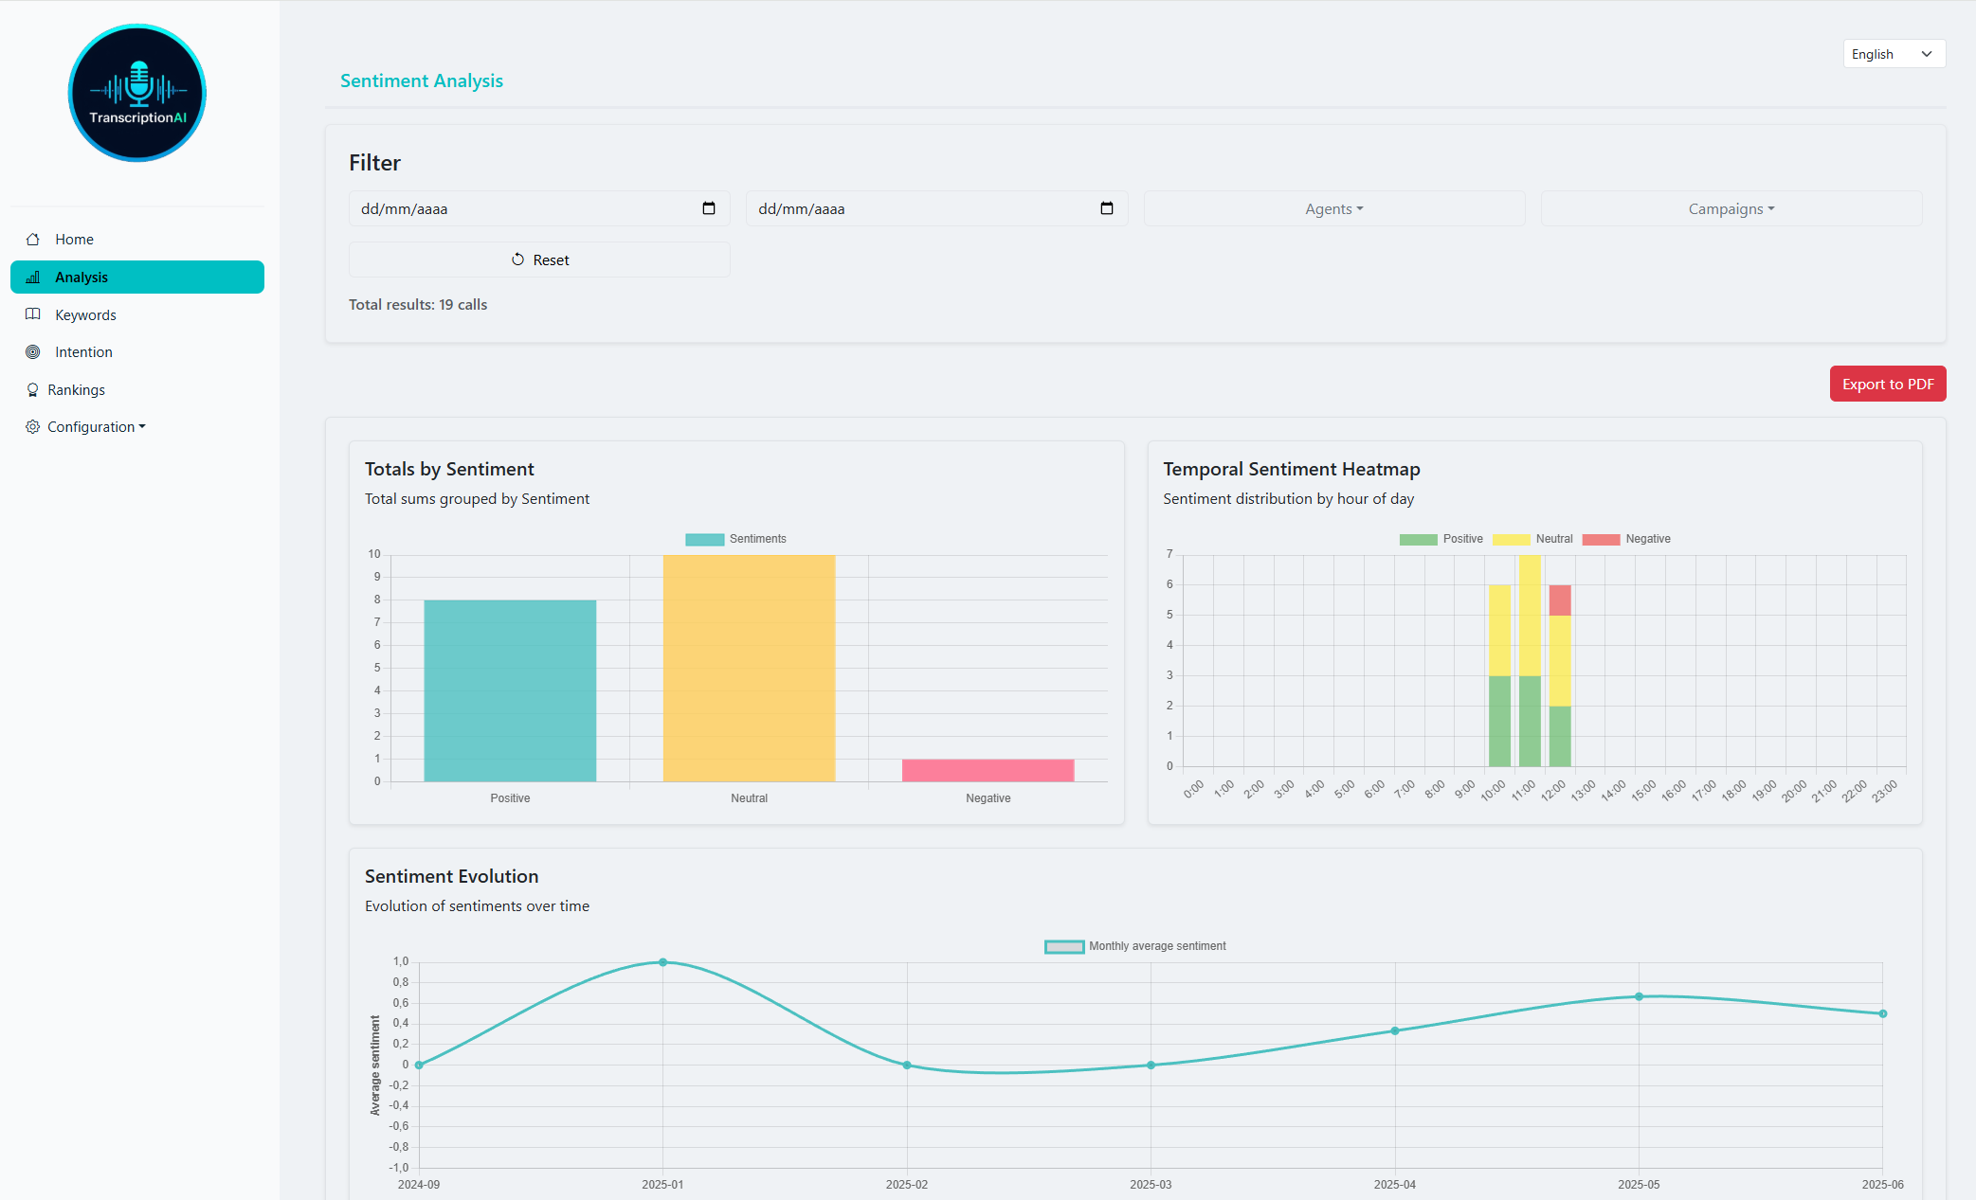Screen dimensions: 1976x1200
Task: Open calendar picker on start date field
Action: pos(709,208)
